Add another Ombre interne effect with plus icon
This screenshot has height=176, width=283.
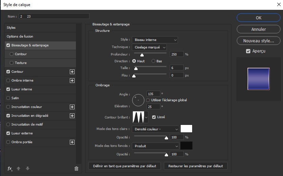tap(72, 81)
